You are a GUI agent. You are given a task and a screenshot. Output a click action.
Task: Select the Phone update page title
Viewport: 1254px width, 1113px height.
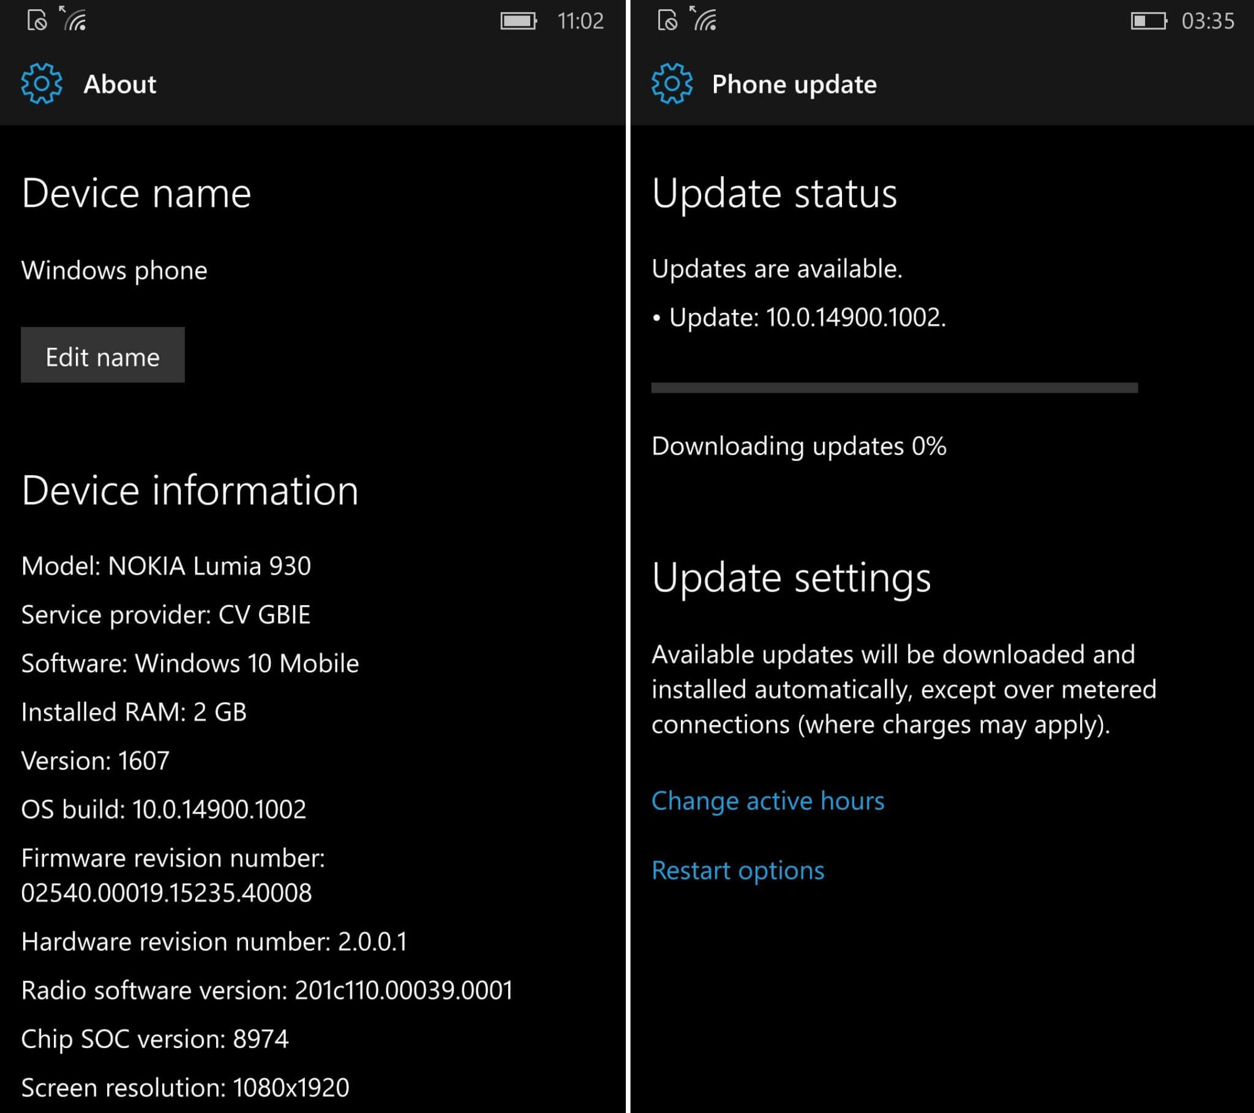coord(795,84)
